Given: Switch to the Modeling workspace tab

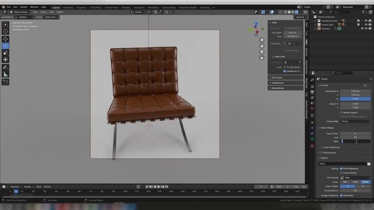Looking at the screenshot, I should 68,8.
